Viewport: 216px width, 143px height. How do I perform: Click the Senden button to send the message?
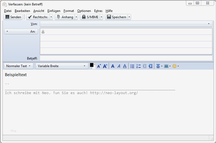[13, 17]
